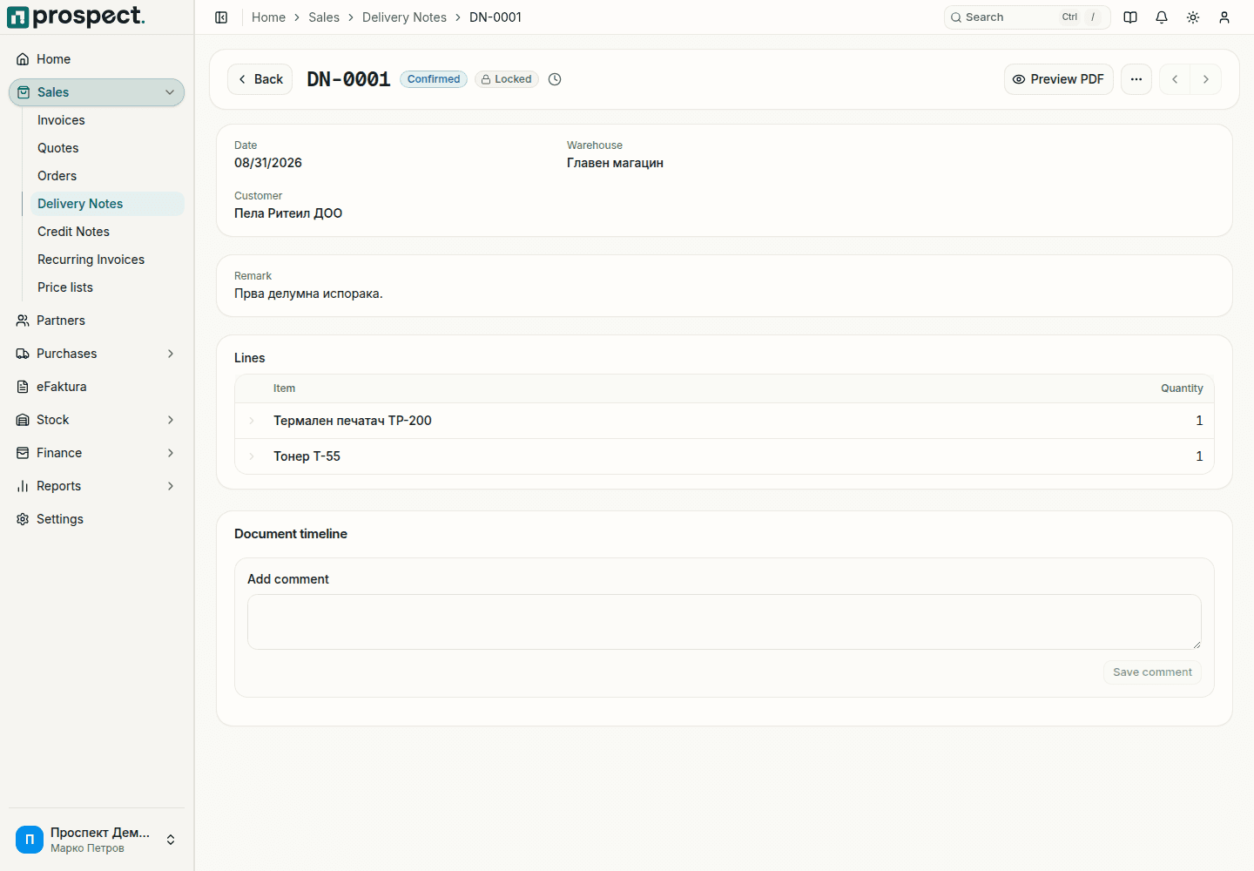This screenshot has height=871, width=1254.
Task: Click the Home breadcrumb link
Action: (268, 17)
